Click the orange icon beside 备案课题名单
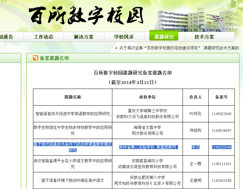Screen dimensions: 243x189 point(36,58)
